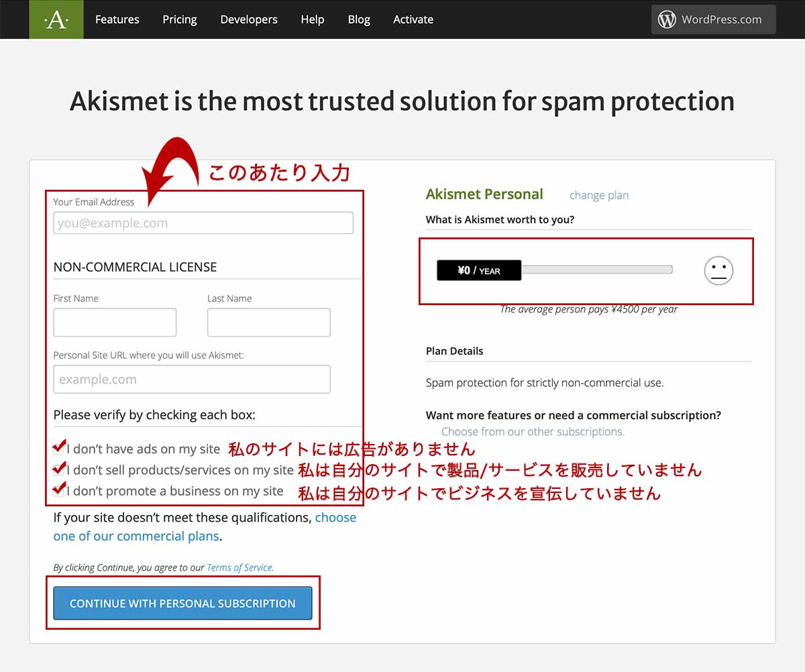Click the price slider track

597,270
